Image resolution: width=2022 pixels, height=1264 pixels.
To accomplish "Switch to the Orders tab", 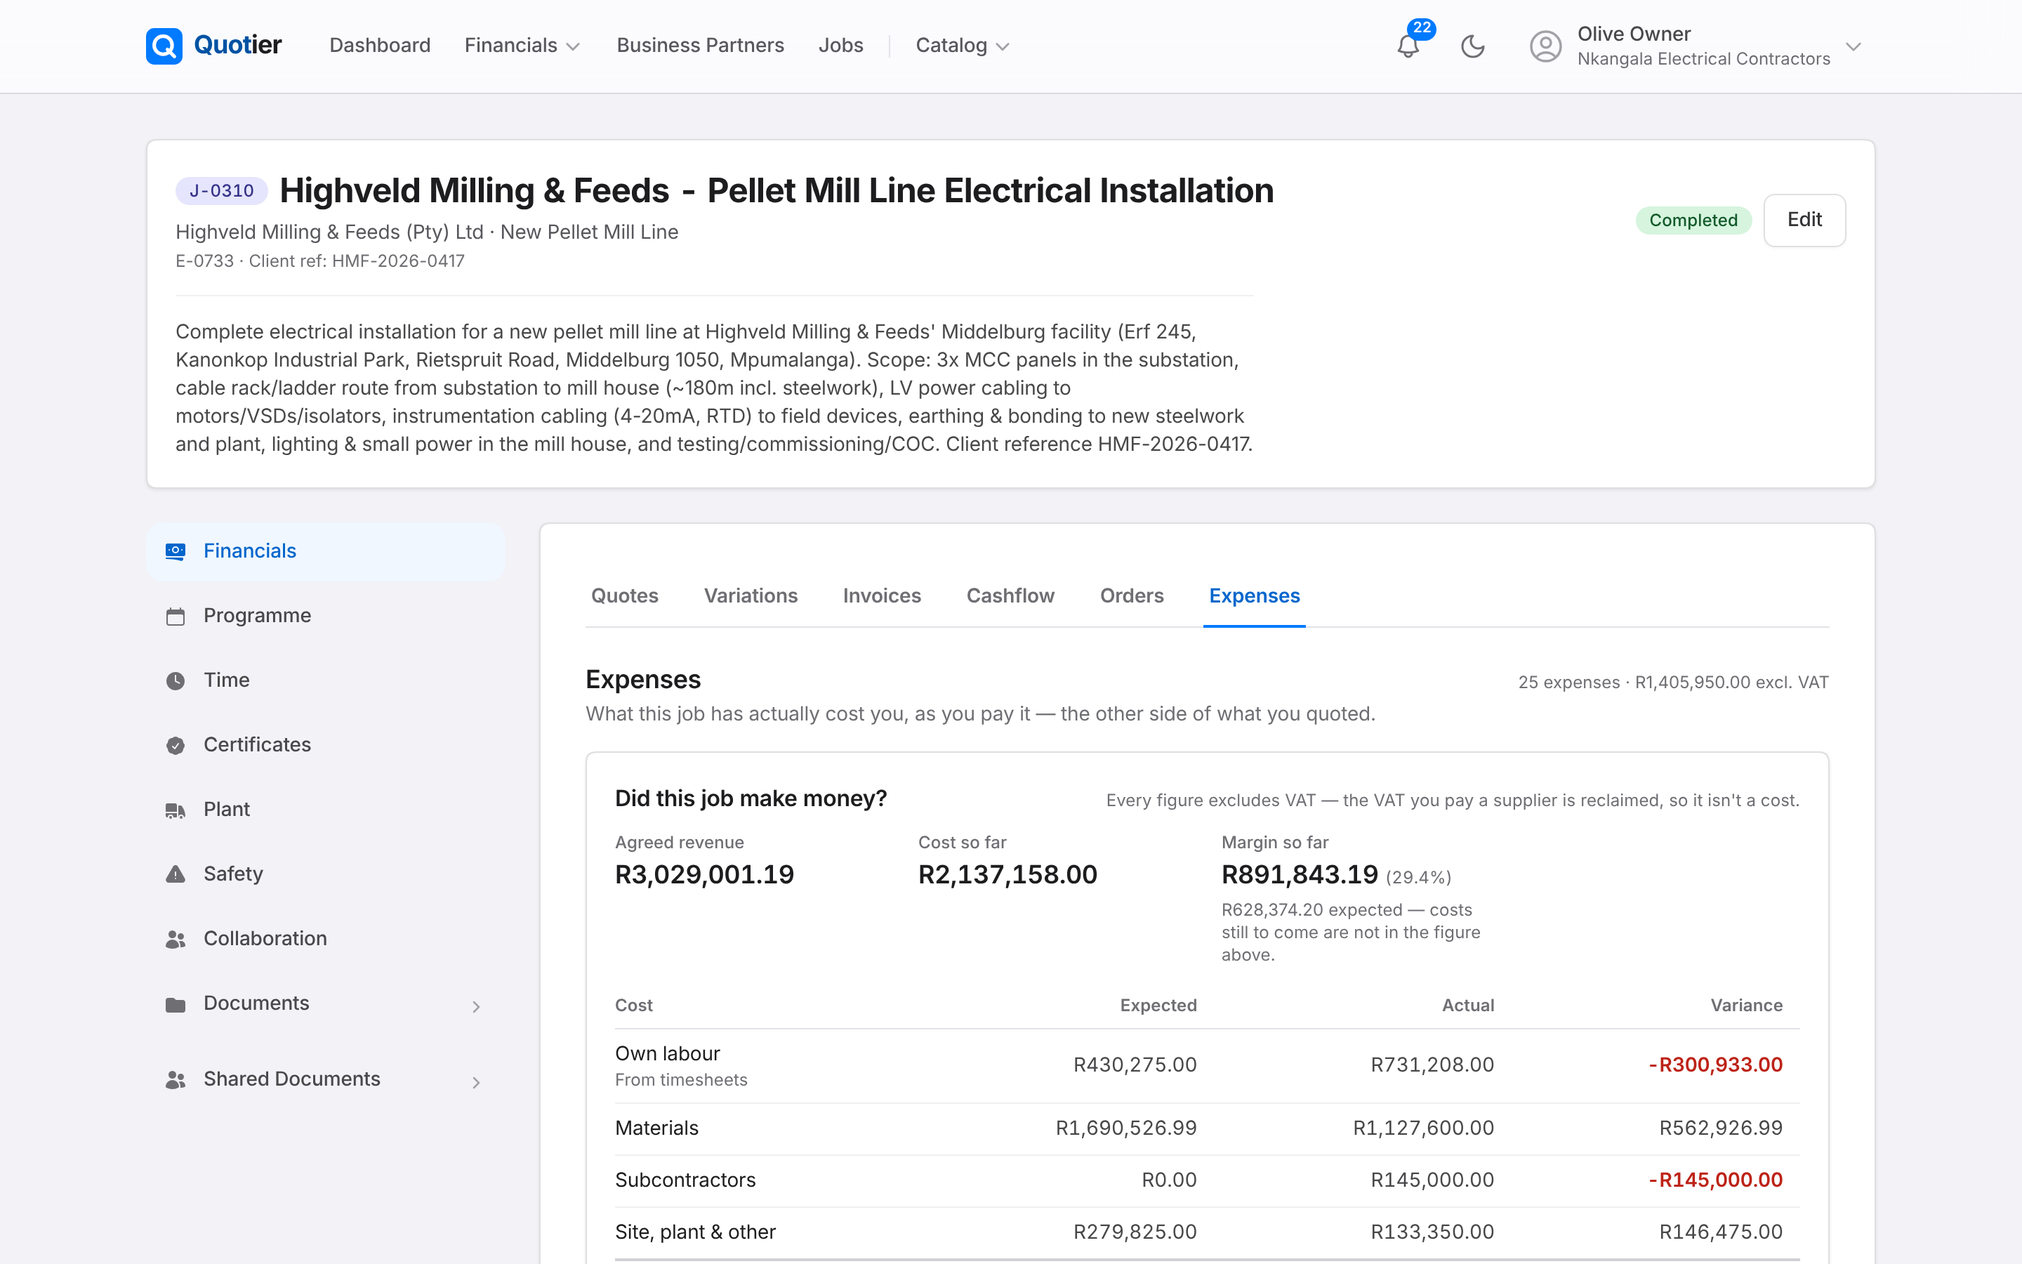I will click(x=1131, y=595).
